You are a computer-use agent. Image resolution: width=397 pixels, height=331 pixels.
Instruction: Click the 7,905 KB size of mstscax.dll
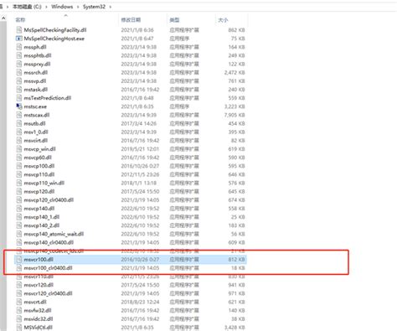(x=235, y=115)
